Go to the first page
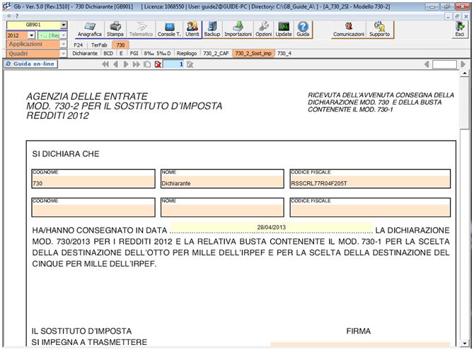 pos(105,64)
